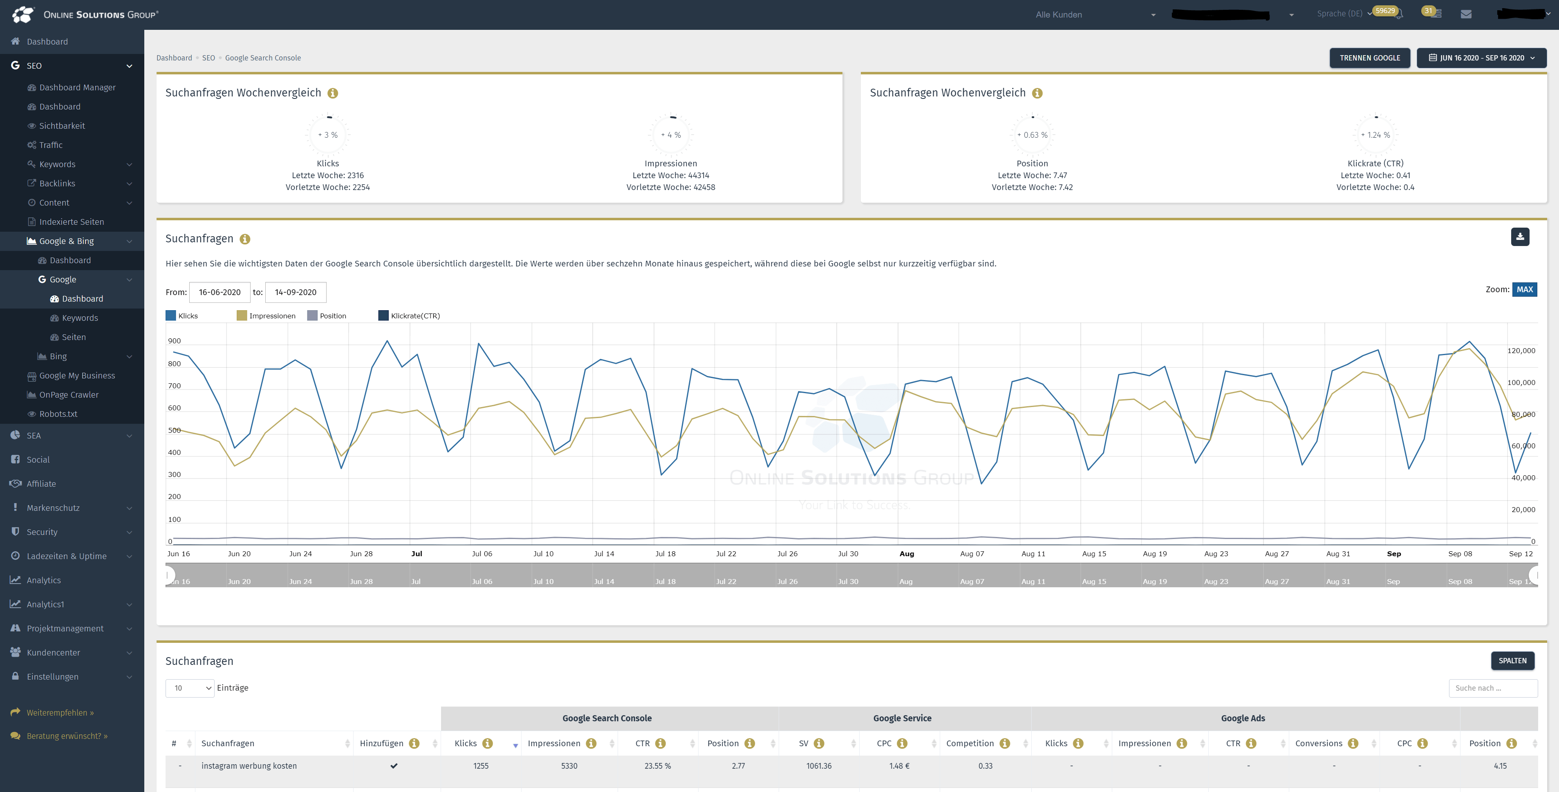Screen dimensions: 1559x792
Task: Click checkmark for instagram werbung kosten
Action: pos(394,766)
